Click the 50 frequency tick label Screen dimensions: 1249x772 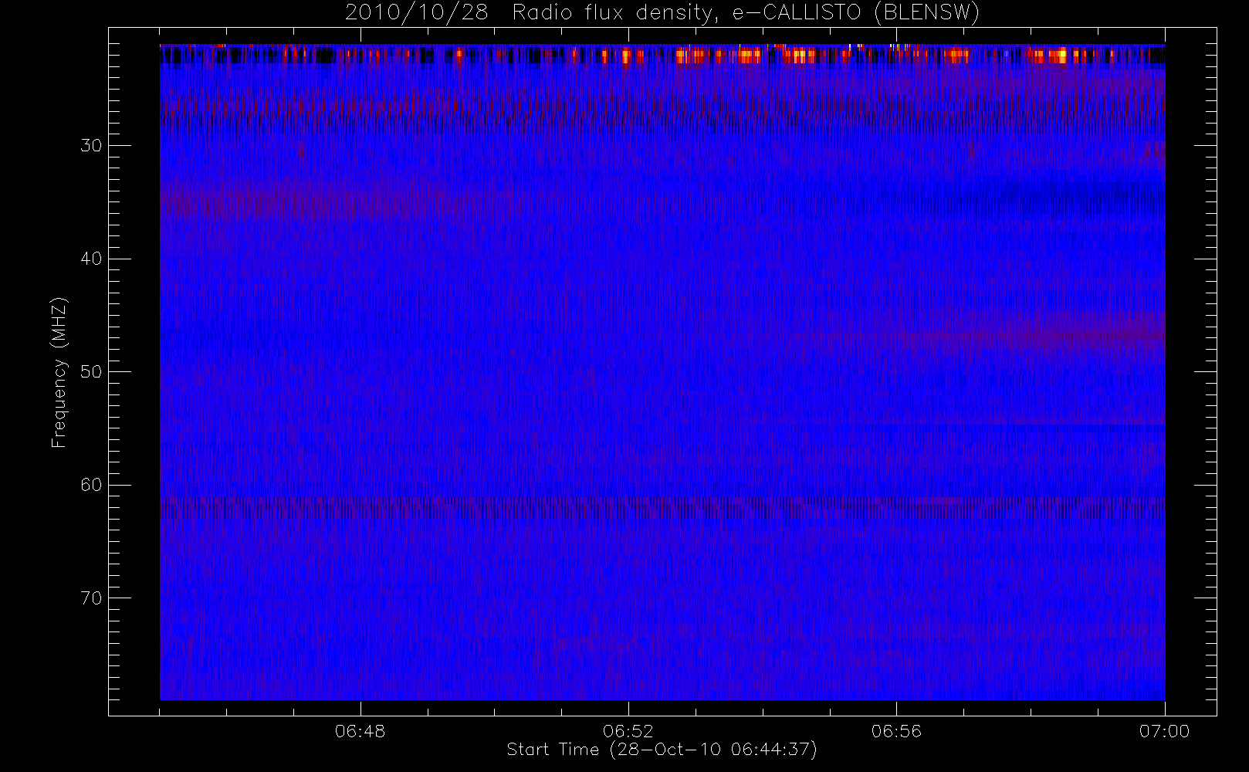90,372
